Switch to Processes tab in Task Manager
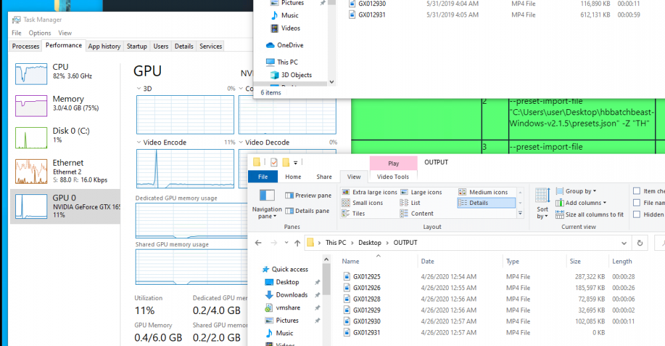 click(x=25, y=47)
